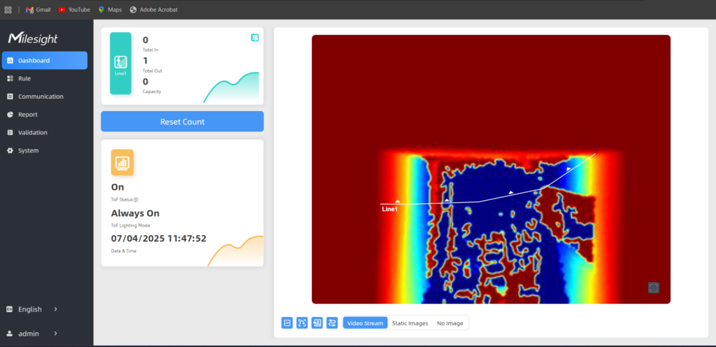Click the third blue icon below the video
The image size is (716, 347).
pos(317,323)
